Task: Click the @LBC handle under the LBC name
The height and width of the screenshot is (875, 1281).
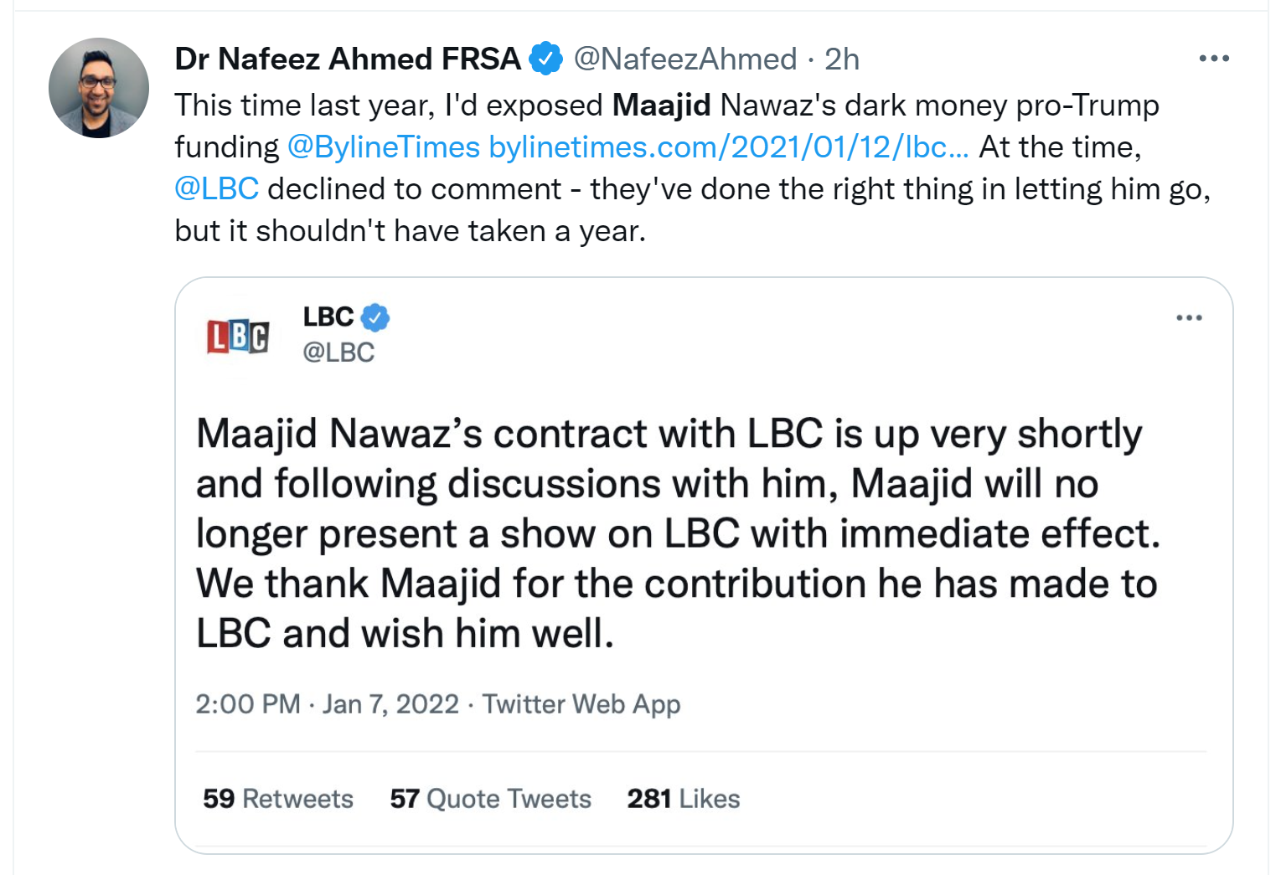Action: 338,353
